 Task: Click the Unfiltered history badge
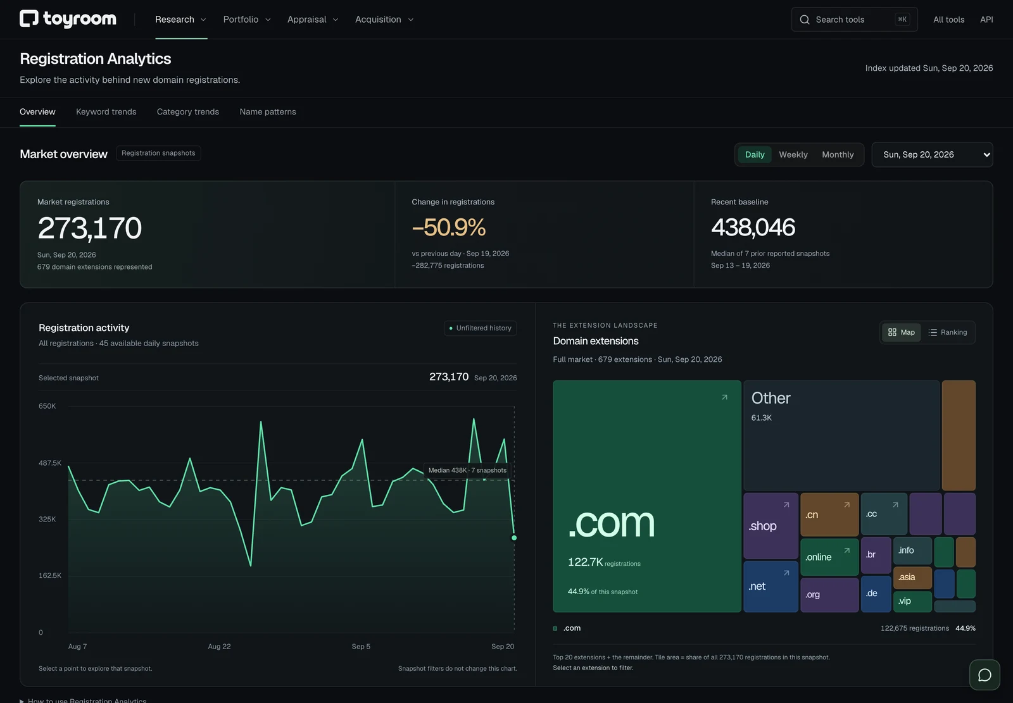coord(481,328)
